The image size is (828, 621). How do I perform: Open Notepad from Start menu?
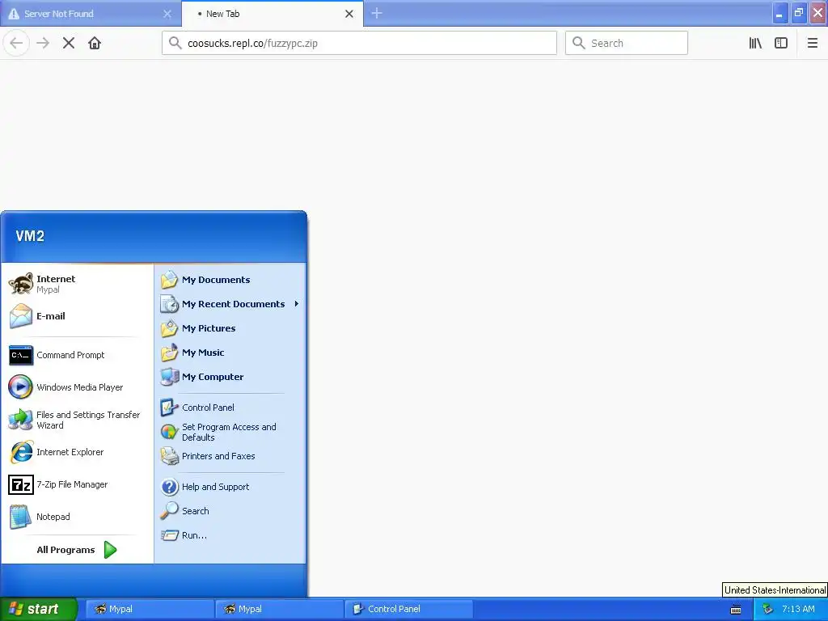(x=77, y=517)
